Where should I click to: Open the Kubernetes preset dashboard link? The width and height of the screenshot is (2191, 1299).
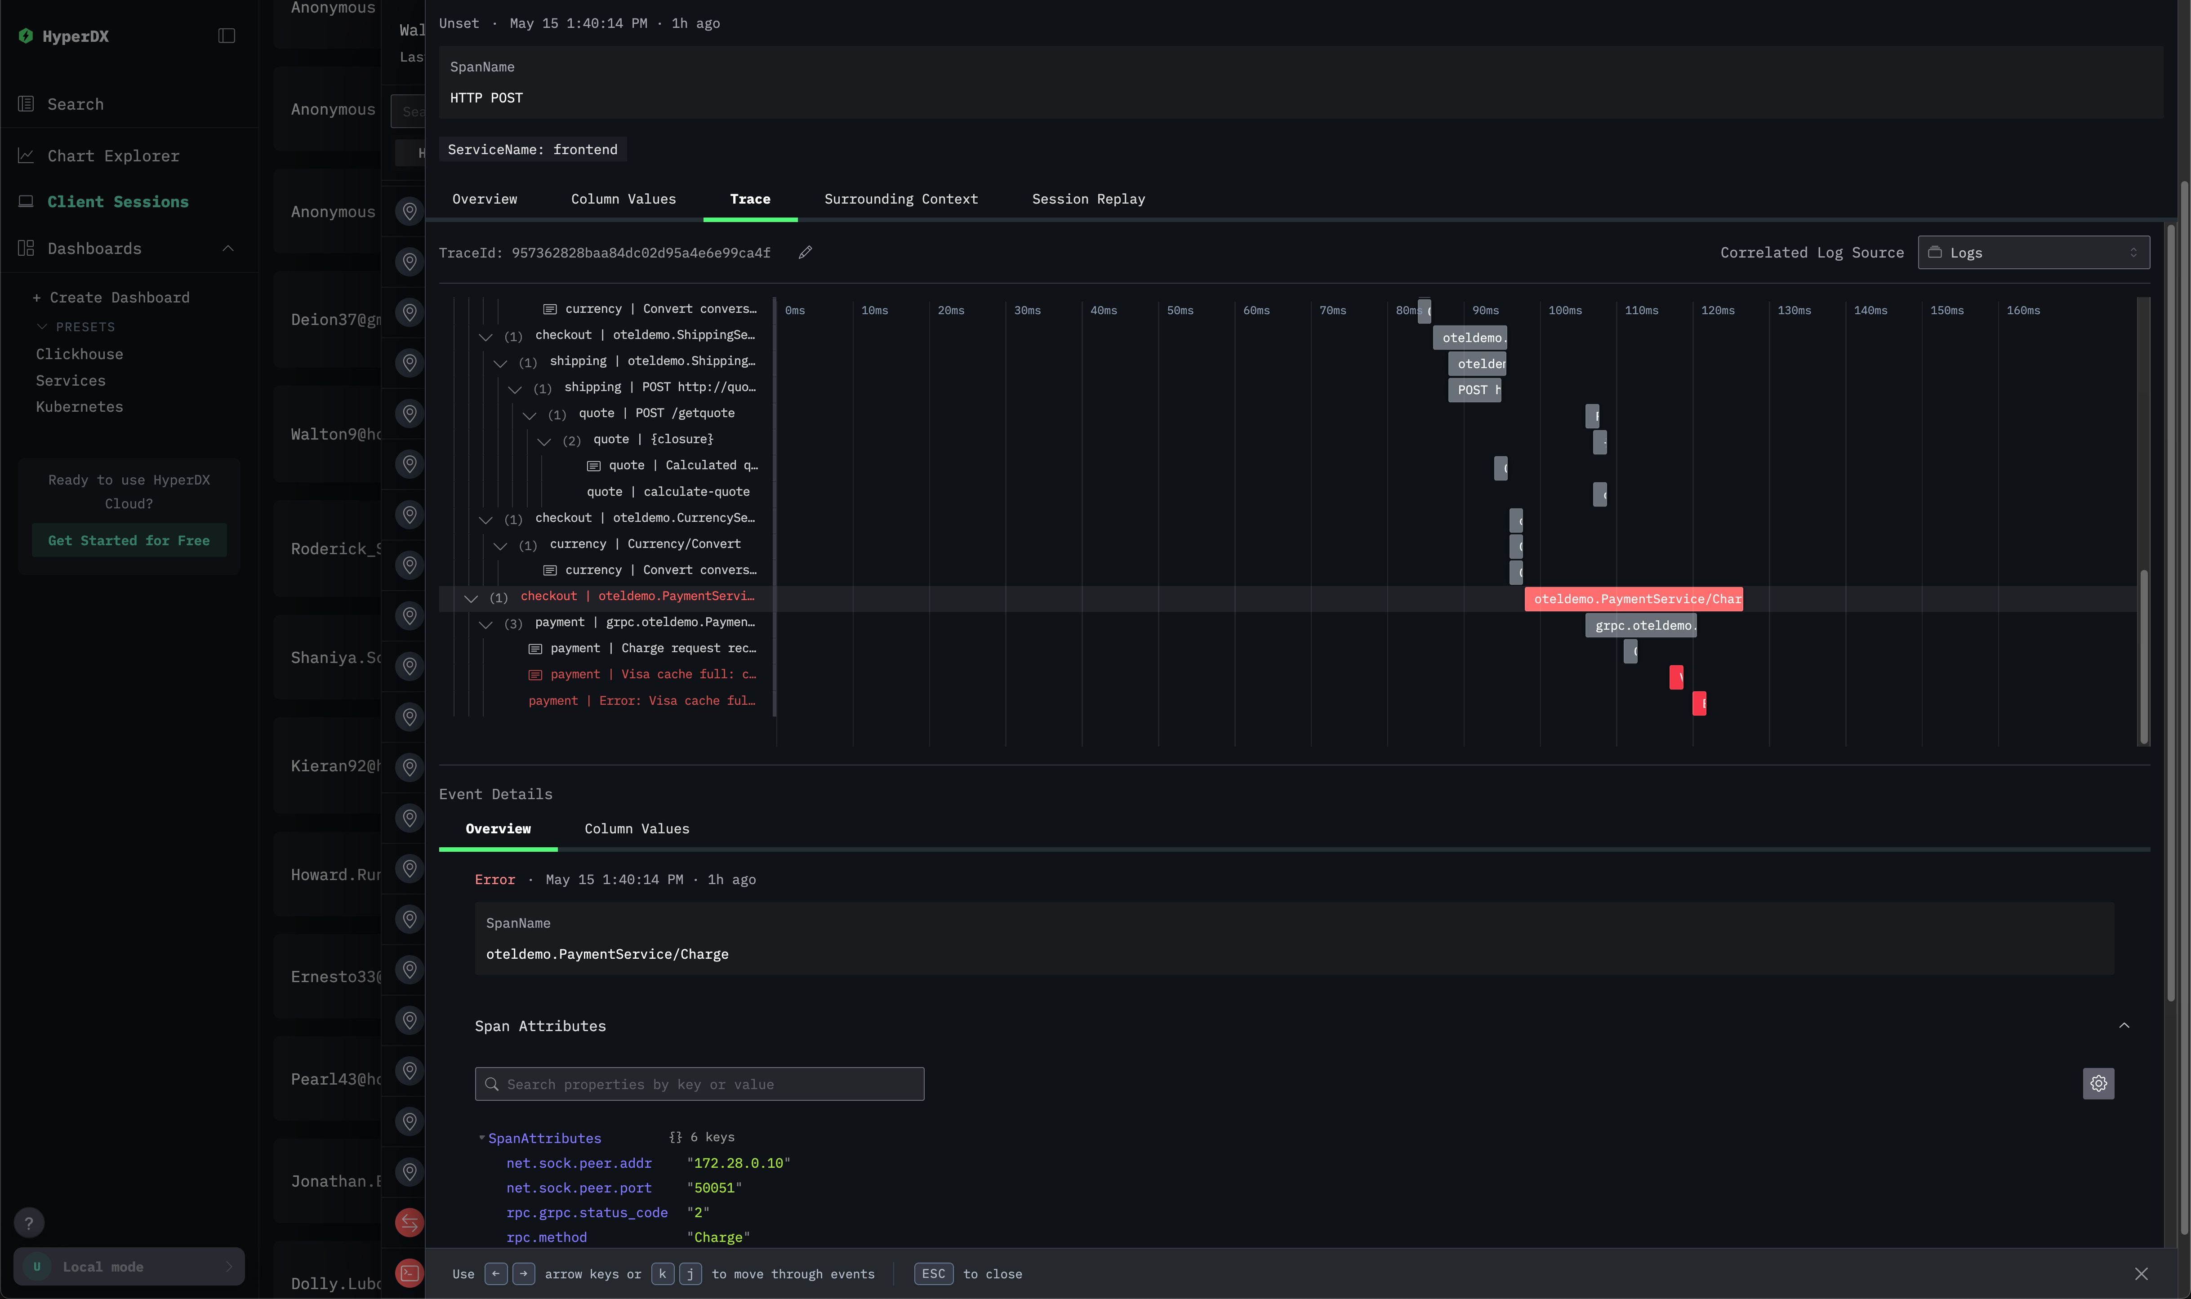coord(79,407)
